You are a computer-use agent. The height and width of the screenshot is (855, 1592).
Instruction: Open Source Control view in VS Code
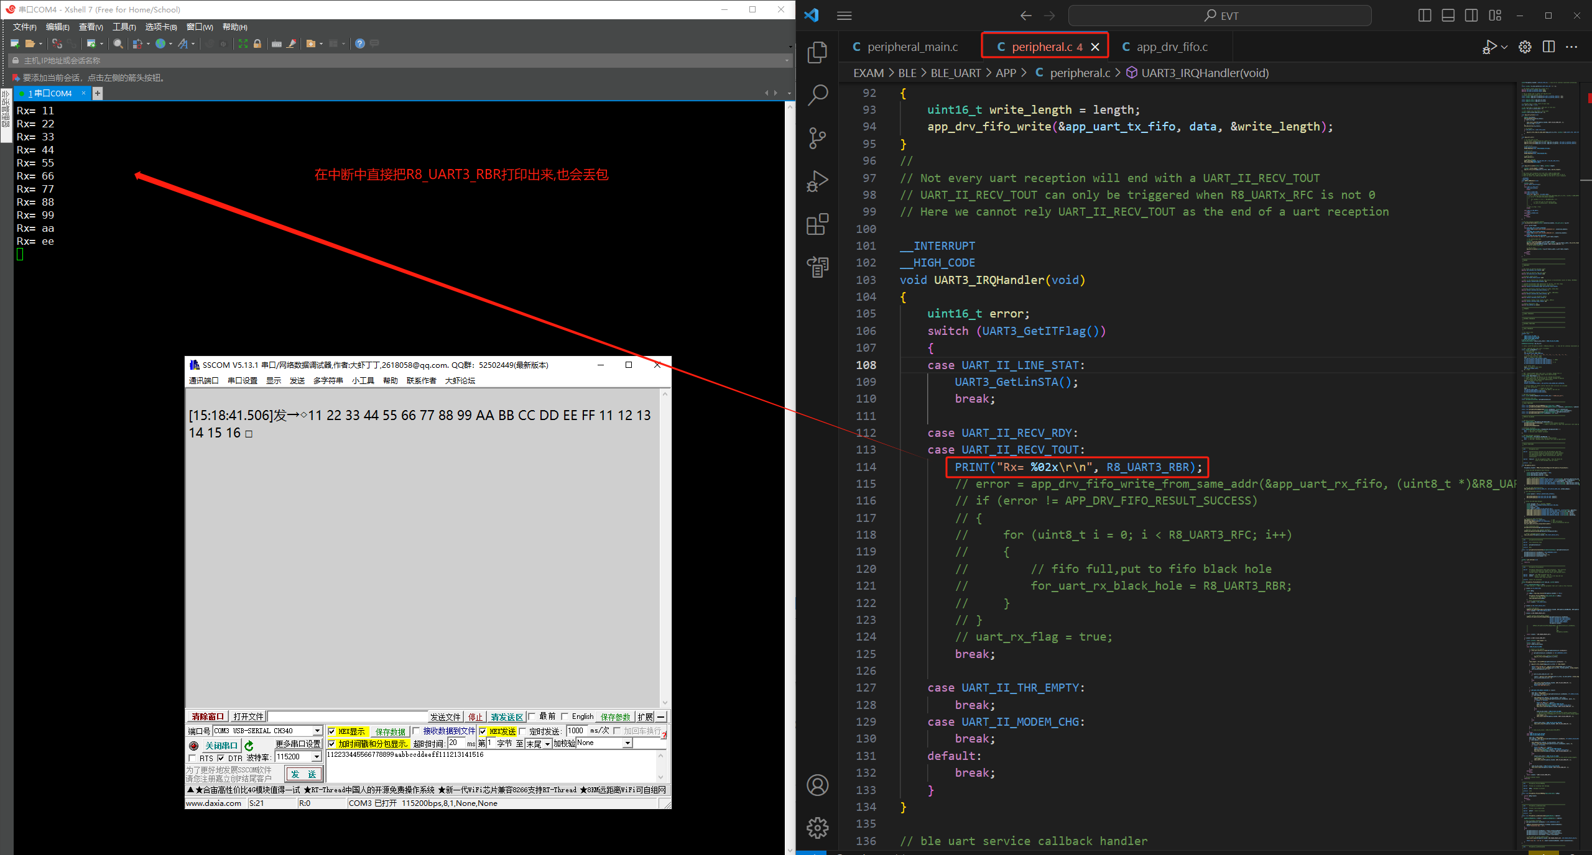(817, 138)
